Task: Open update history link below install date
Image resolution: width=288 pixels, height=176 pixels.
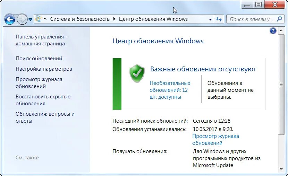Action: pos(215,140)
